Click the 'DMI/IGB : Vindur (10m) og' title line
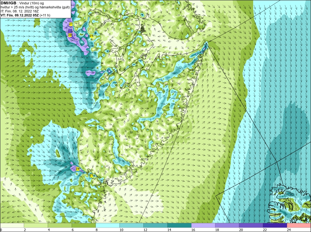The height and width of the screenshot is (232, 311). (x=22, y=3)
